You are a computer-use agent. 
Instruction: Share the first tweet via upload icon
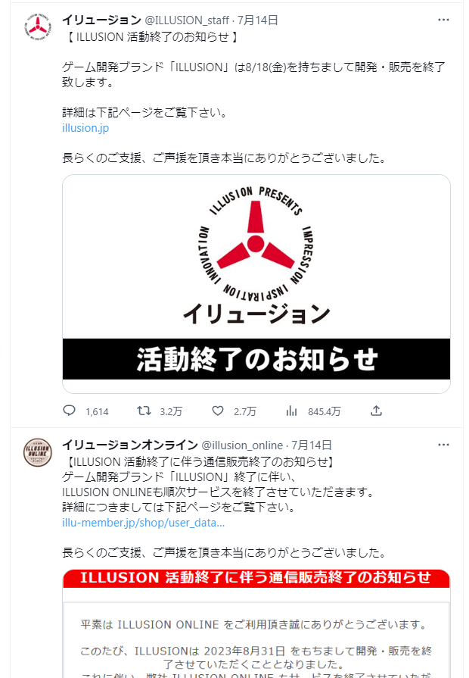[376, 411]
